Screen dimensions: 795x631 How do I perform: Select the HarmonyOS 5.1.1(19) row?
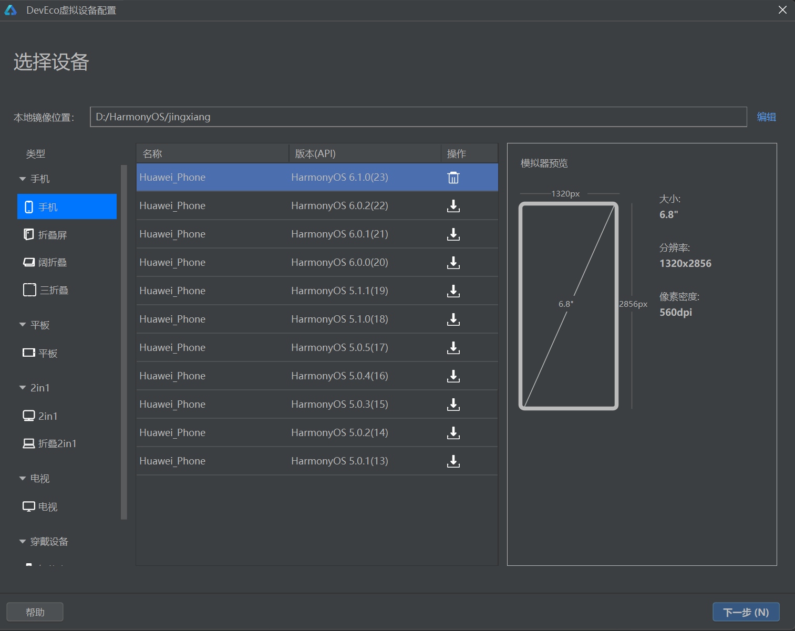point(317,291)
